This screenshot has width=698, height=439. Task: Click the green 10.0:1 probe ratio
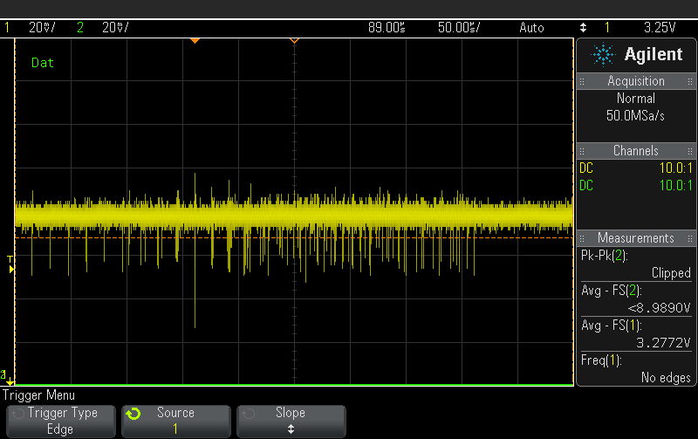coord(675,186)
